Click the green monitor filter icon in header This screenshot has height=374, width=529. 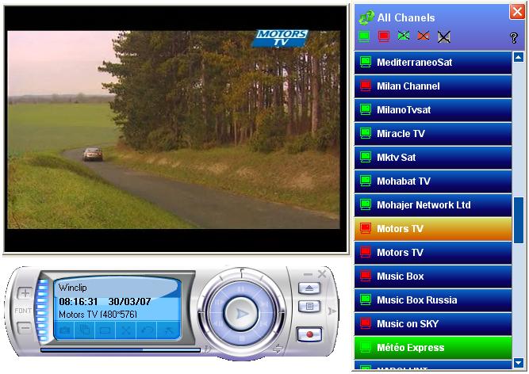[364, 36]
